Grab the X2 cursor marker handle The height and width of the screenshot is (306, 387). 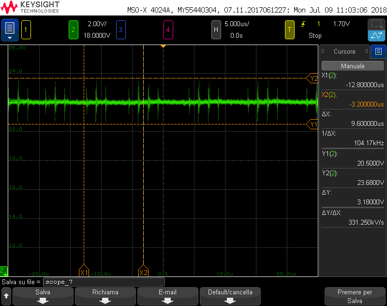pos(143,271)
